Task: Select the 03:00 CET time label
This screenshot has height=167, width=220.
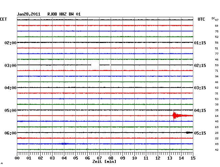Action: pyautogui.click(x=10, y=66)
